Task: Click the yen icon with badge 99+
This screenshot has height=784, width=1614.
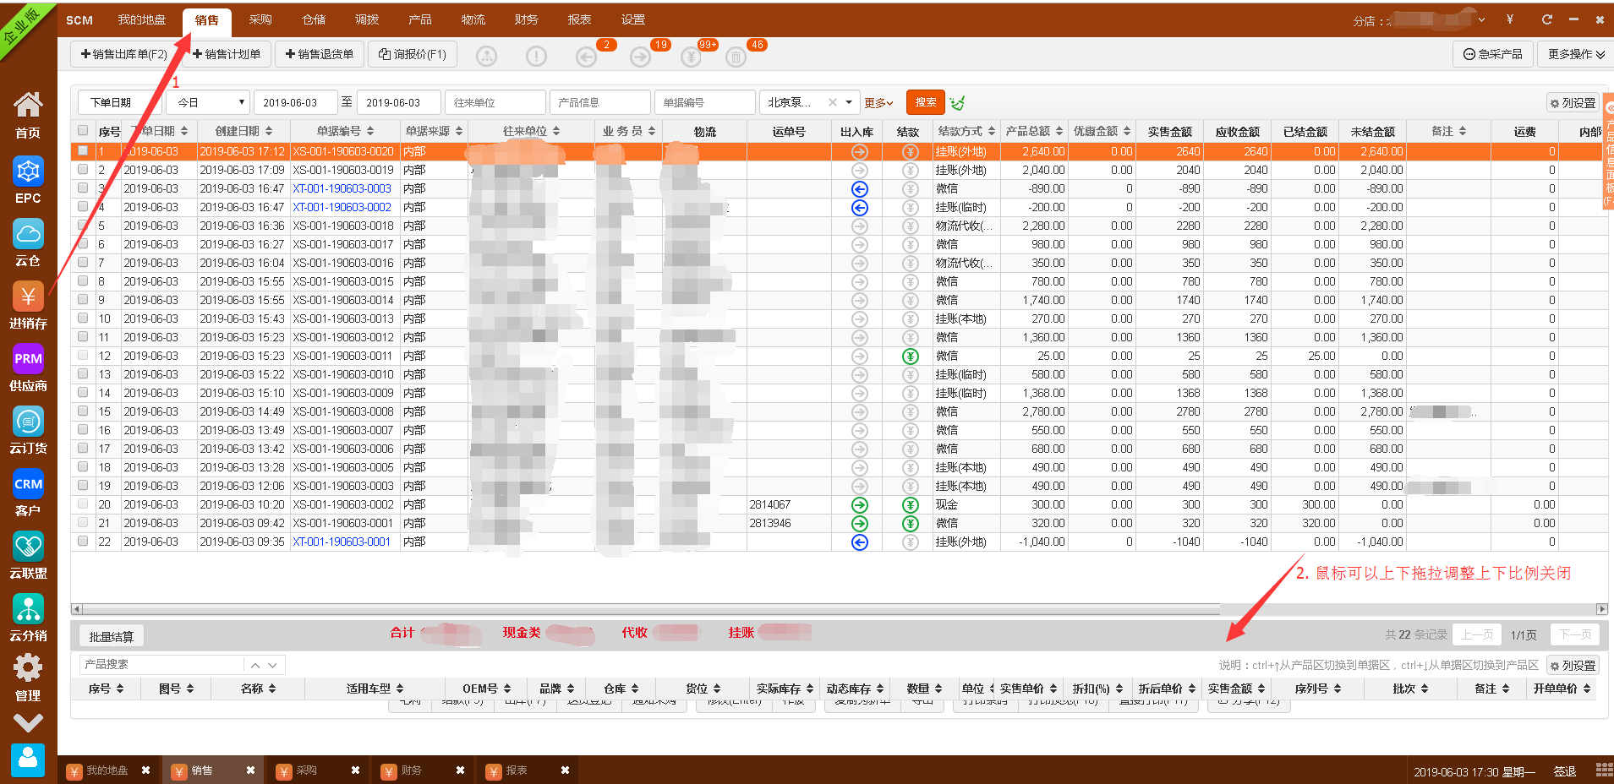Action: [690, 57]
